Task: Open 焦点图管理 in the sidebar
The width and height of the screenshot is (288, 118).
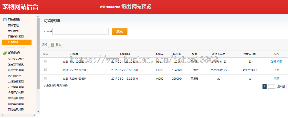Action: point(14,76)
